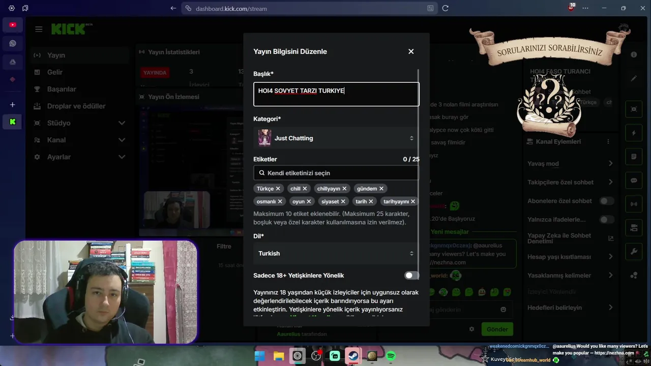
Task: Toggle Sadece 18+ Yetişkinlere Yönelik switch
Action: (411, 276)
